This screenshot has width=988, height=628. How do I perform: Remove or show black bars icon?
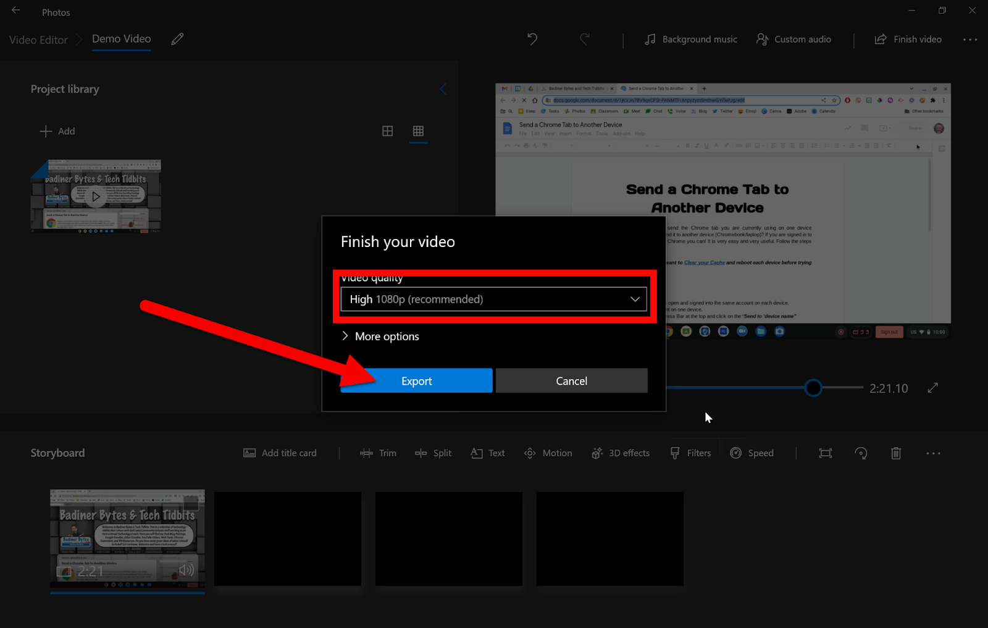pyautogui.click(x=825, y=453)
